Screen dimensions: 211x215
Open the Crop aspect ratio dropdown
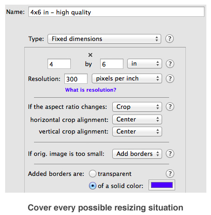pos(137,107)
